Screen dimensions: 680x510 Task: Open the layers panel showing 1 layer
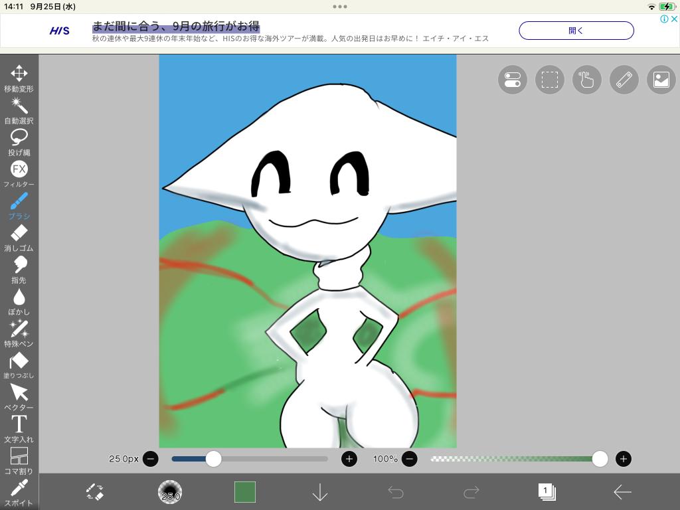click(x=547, y=492)
